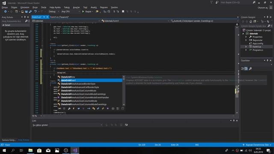This screenshot has width=274, height=154.
Task: Collapse the Genel group in Araç Kutusu
Action: coord(3,25)
